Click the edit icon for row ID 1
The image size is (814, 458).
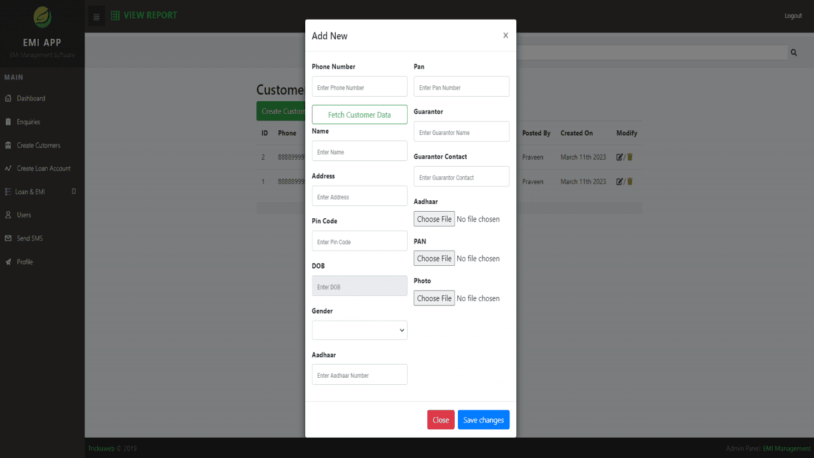[619, 181]
